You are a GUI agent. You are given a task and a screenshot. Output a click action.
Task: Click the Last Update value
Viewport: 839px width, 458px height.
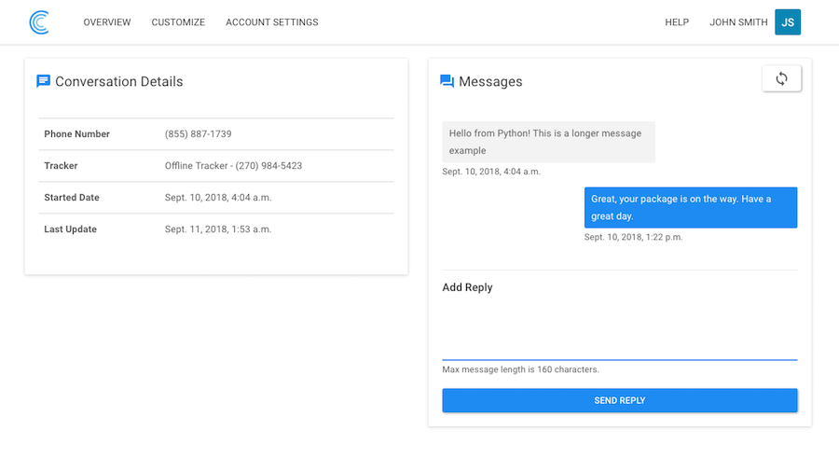click(x=218, y=229)
